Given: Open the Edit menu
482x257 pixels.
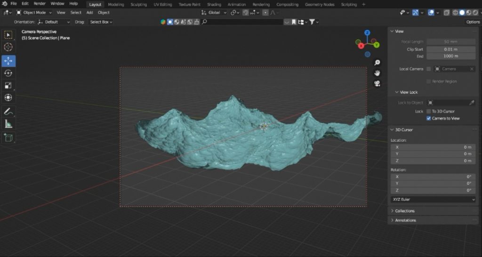Looking at the screenshot, I should point(25,4).
